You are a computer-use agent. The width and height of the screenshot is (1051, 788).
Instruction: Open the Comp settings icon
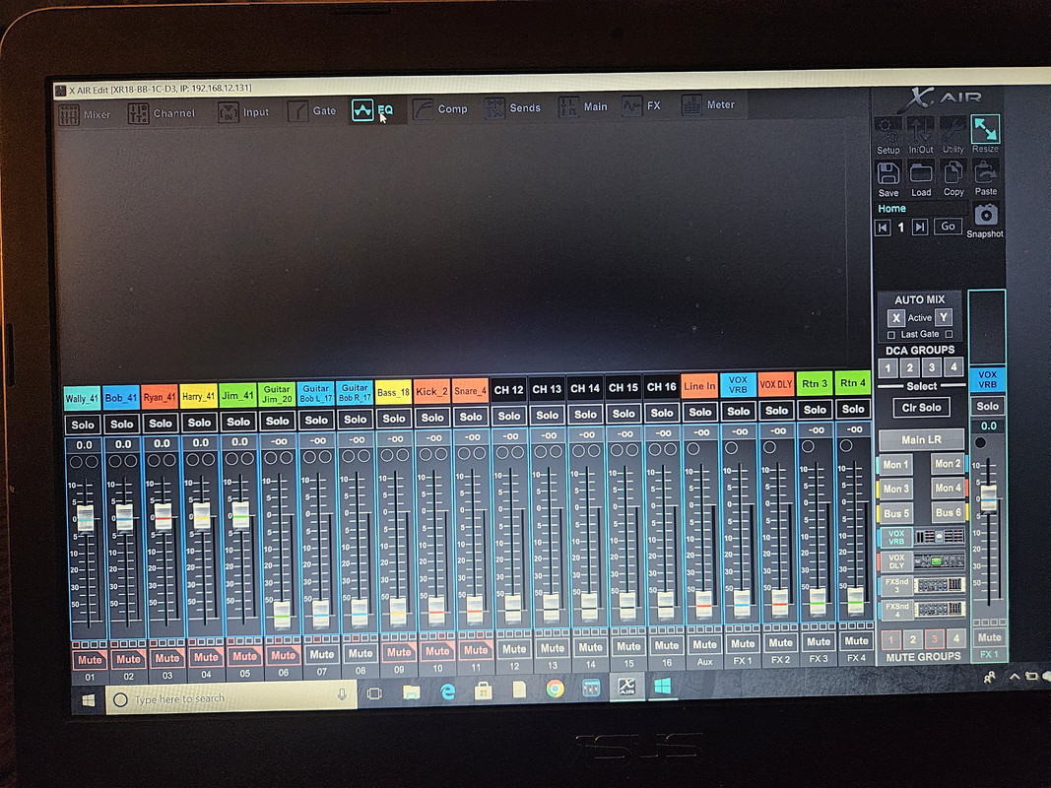[423, 109]
